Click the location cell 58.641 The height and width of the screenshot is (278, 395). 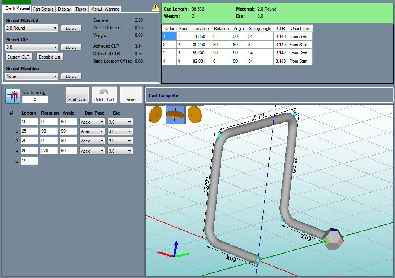(201, 53)
